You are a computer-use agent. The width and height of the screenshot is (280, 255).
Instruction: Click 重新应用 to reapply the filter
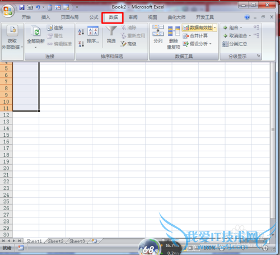tap(133, 36)
